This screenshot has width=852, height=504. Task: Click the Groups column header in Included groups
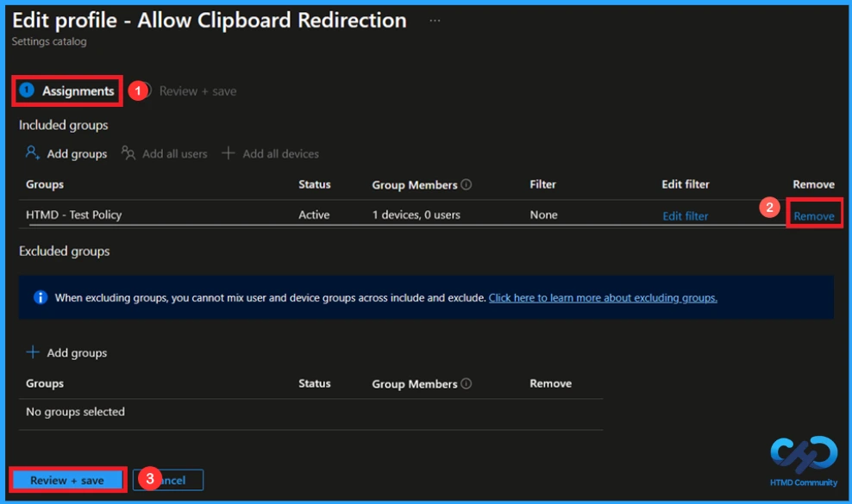click(x=45, y=184)
